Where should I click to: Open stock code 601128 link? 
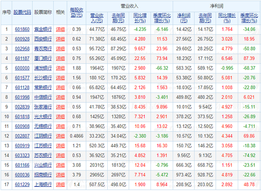(22, 87)
